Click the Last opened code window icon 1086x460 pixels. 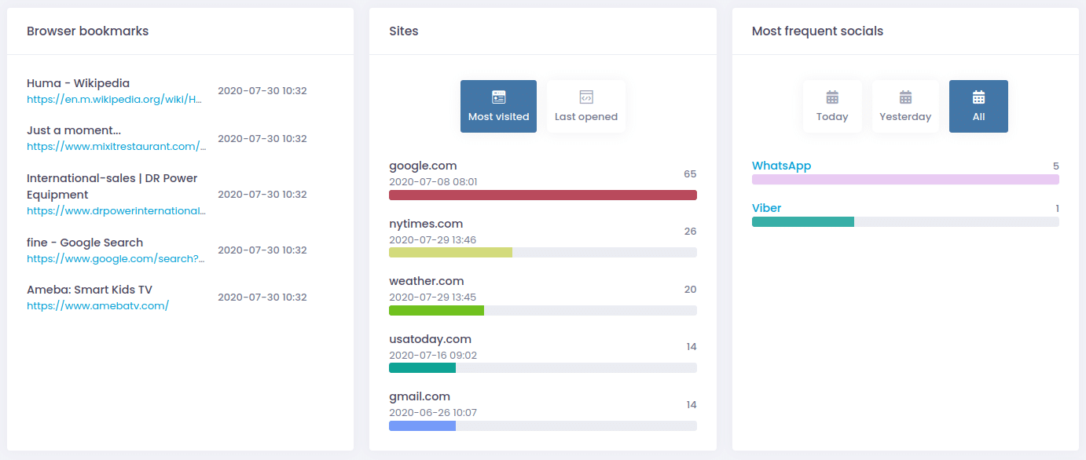(x=586, y=97)
